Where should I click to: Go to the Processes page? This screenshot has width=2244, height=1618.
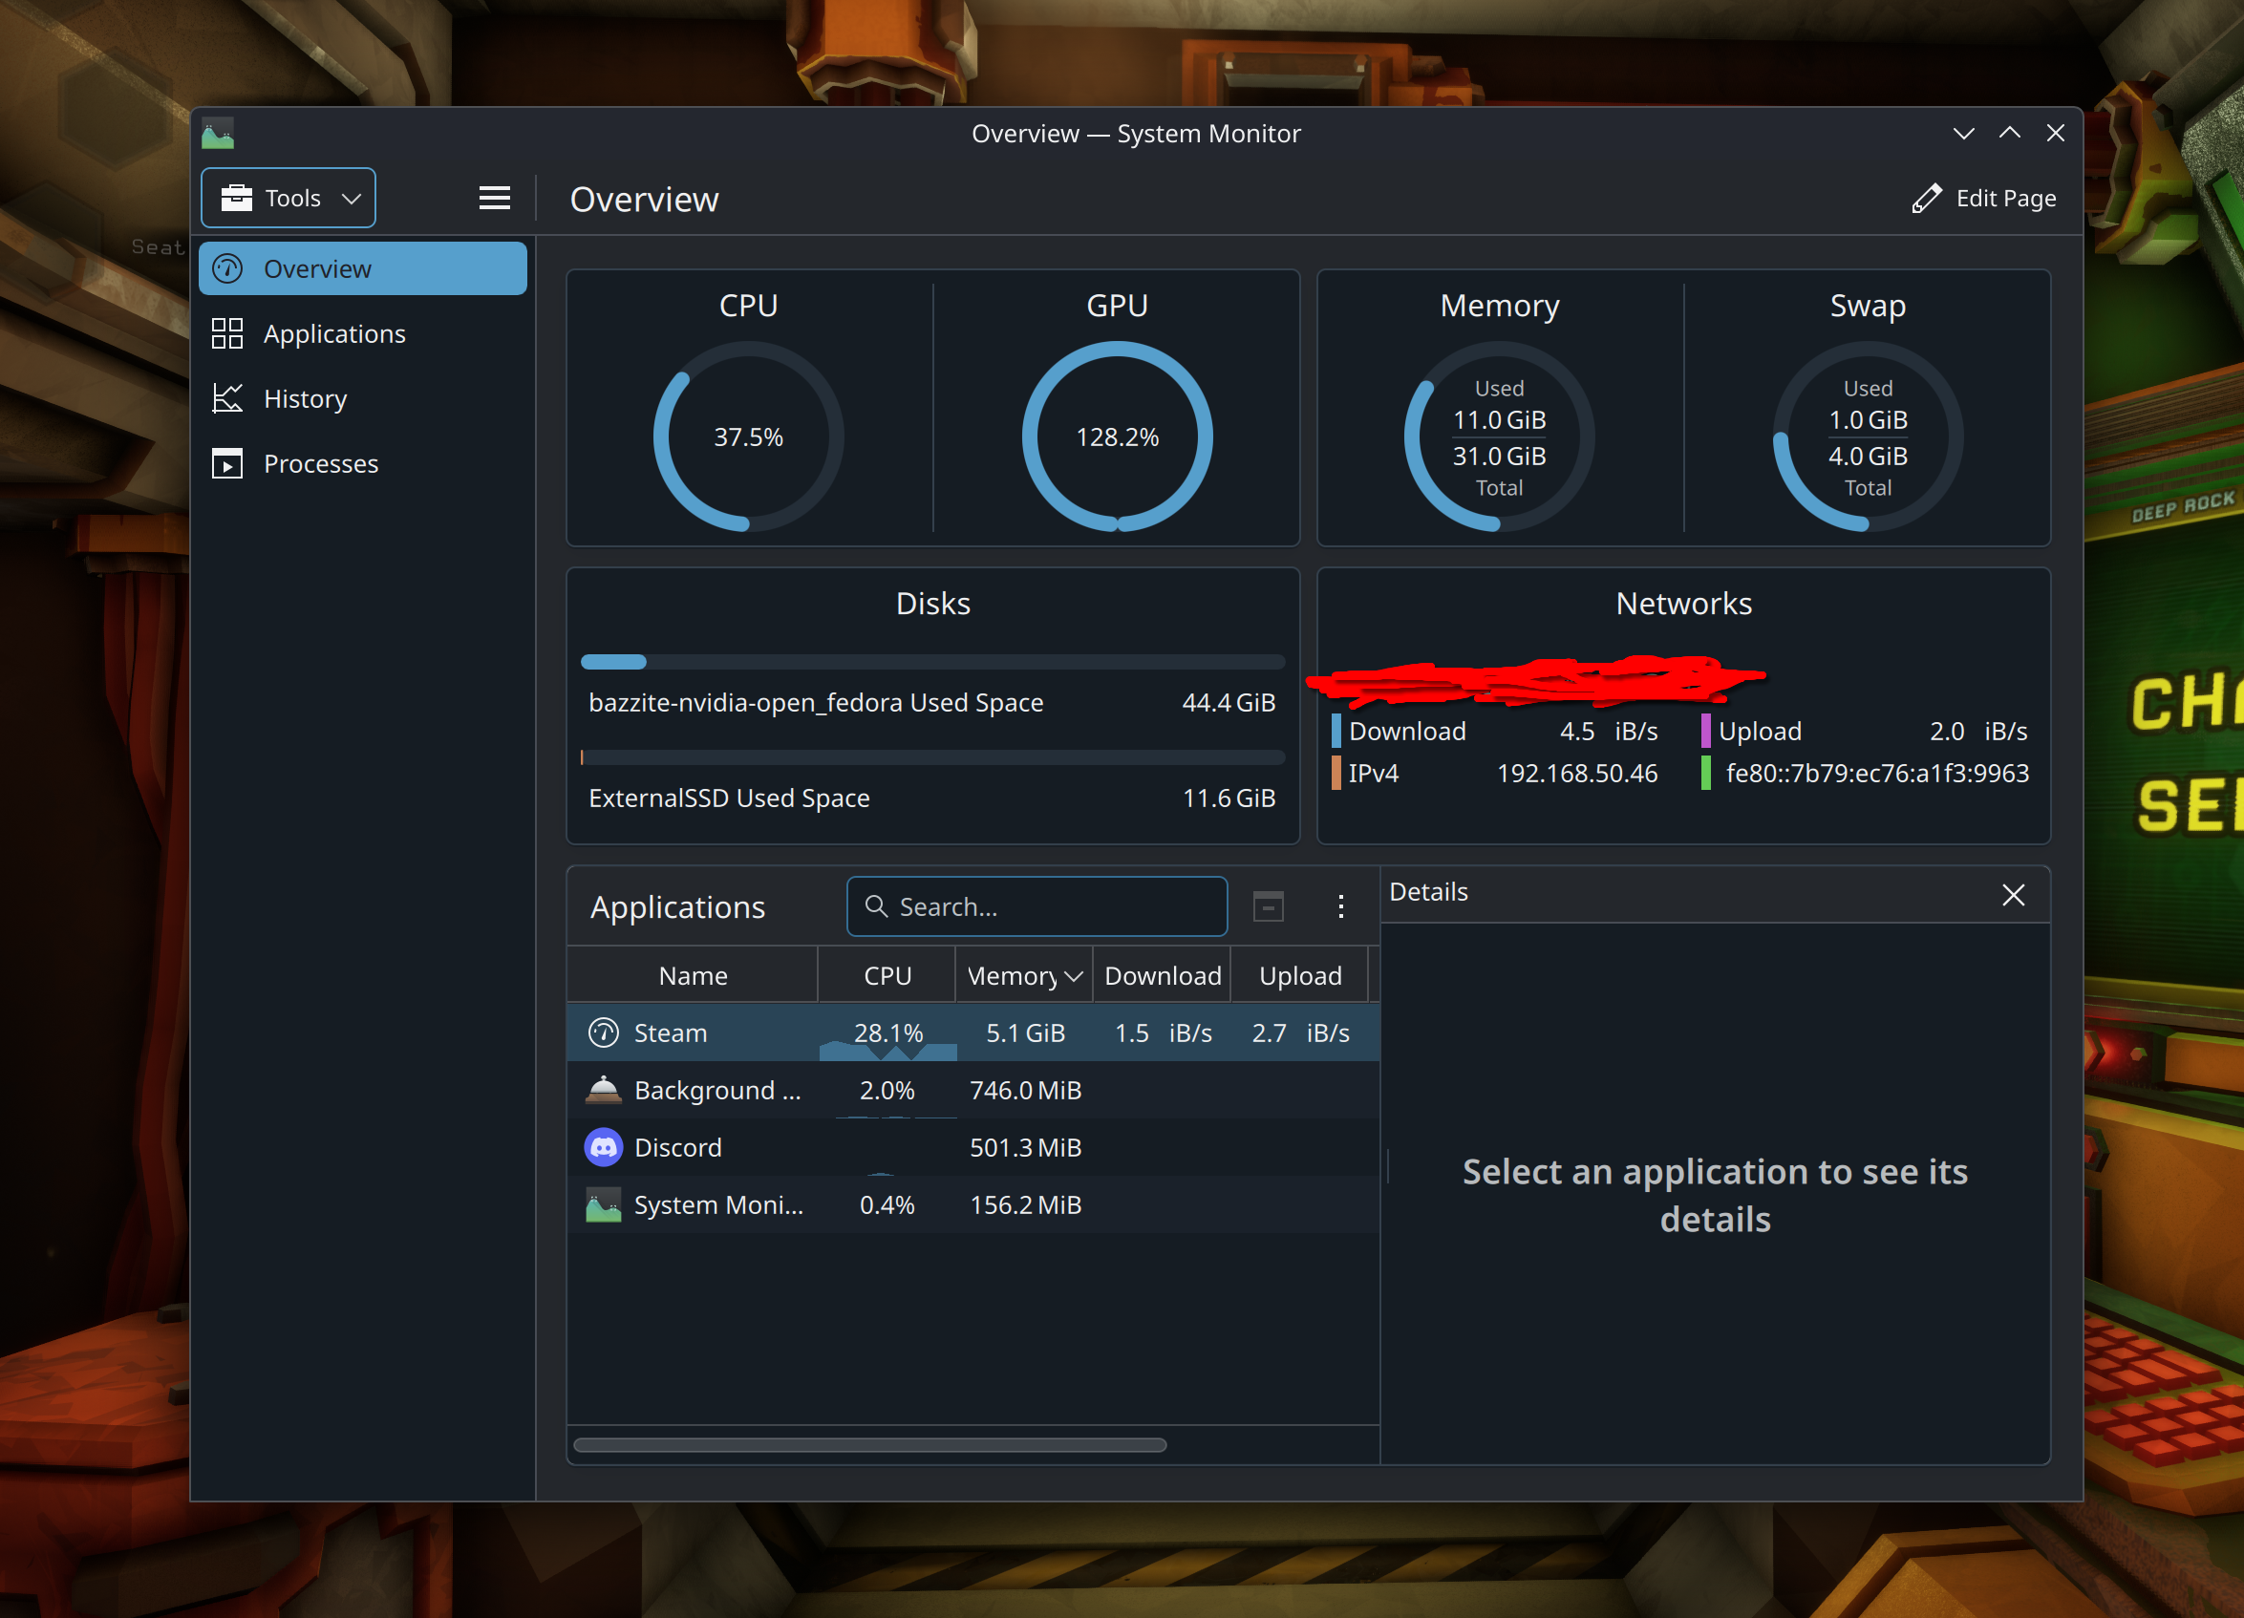(x=320, y=464)
